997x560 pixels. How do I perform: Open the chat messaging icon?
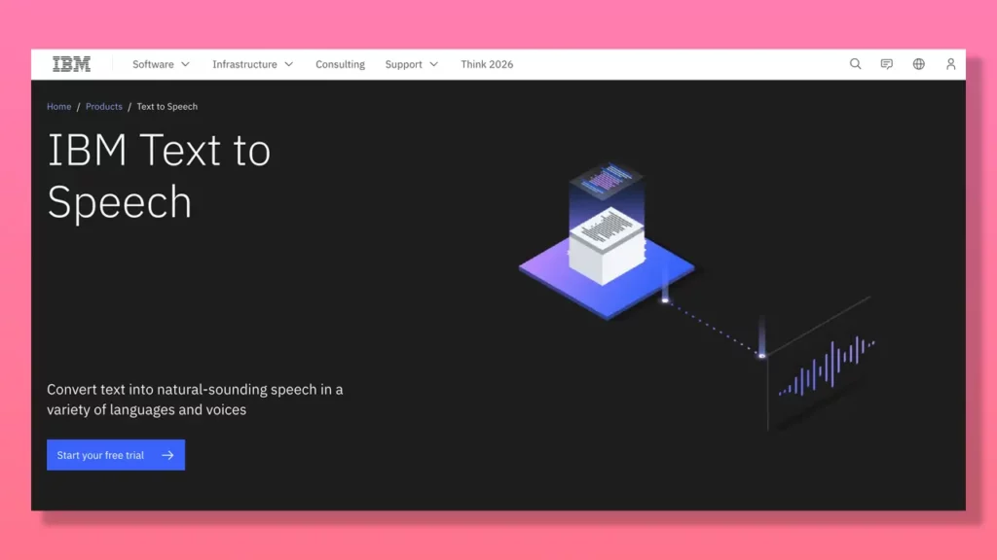887,64
